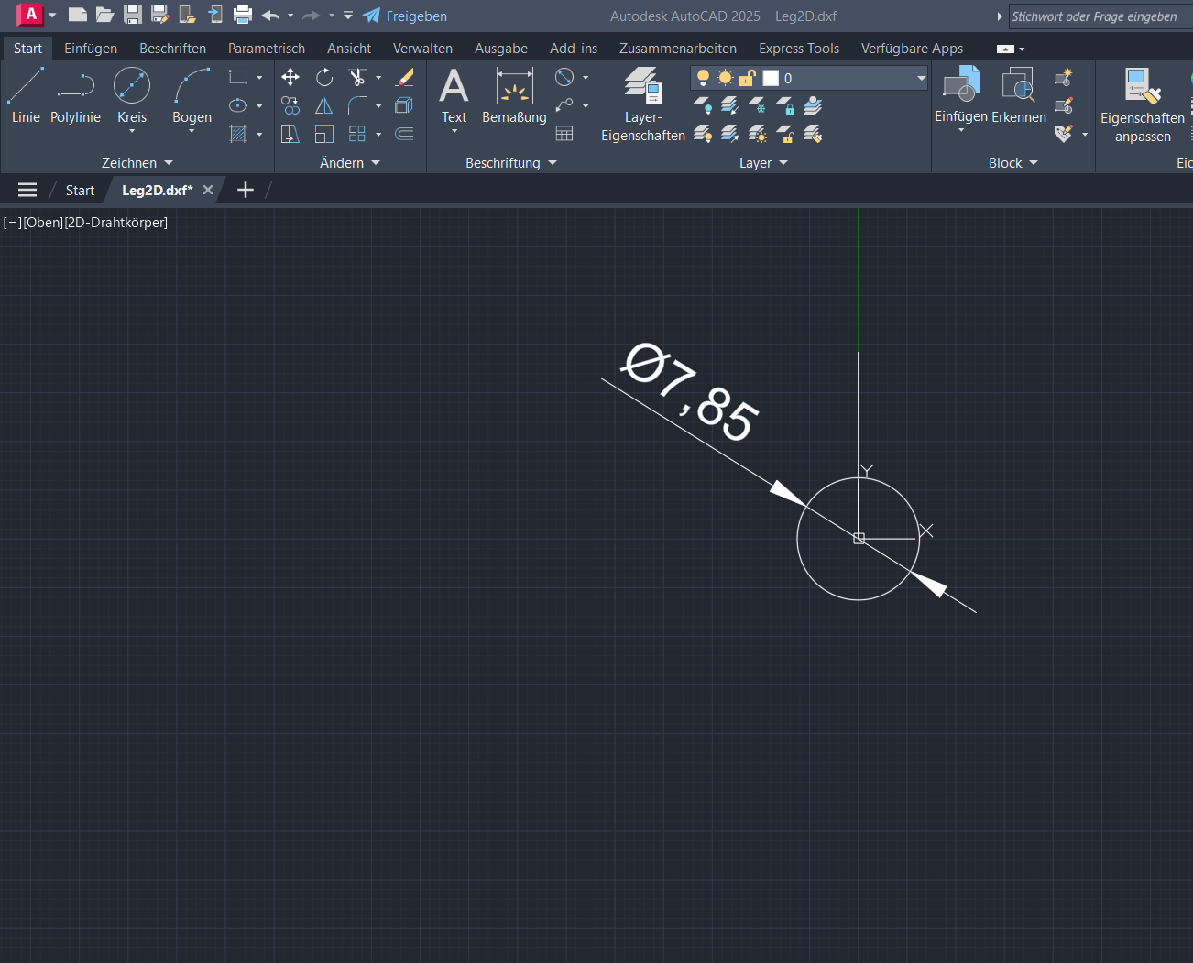Click layer 0 white color swatch
1193x963 pixels.
point(771,78)
